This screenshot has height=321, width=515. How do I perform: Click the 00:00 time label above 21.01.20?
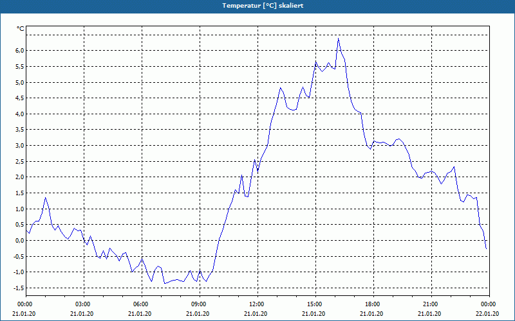[24, 304]
